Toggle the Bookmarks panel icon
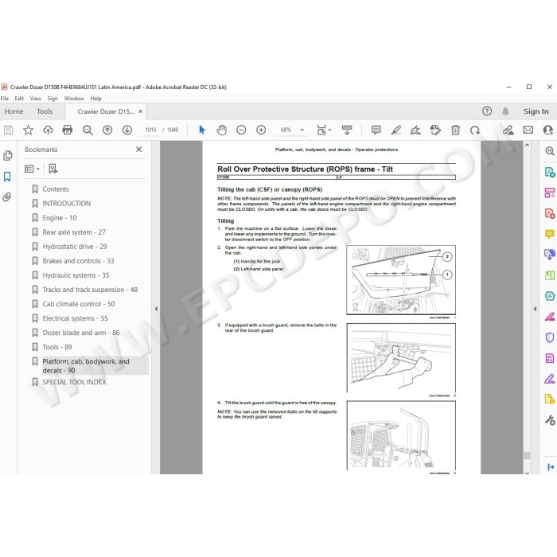557x557 pixels. (7, 177)
